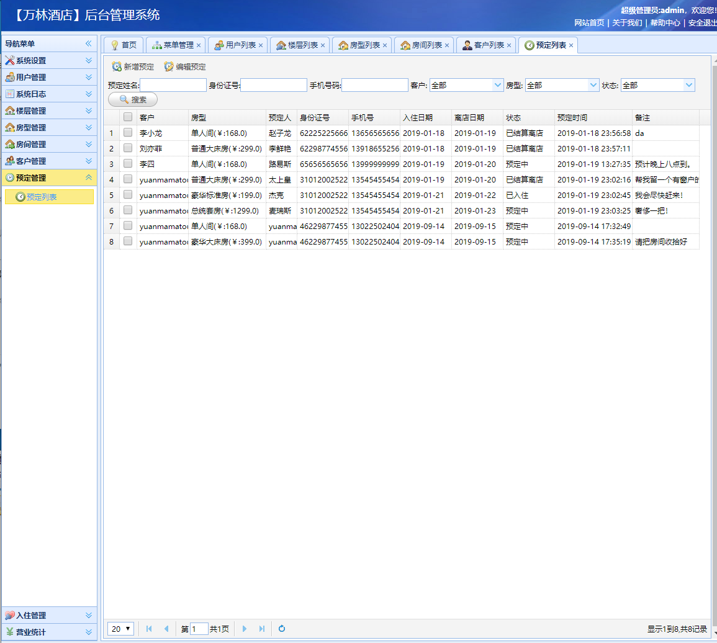Click the 编辑预定 edit reservation icon

169,66
